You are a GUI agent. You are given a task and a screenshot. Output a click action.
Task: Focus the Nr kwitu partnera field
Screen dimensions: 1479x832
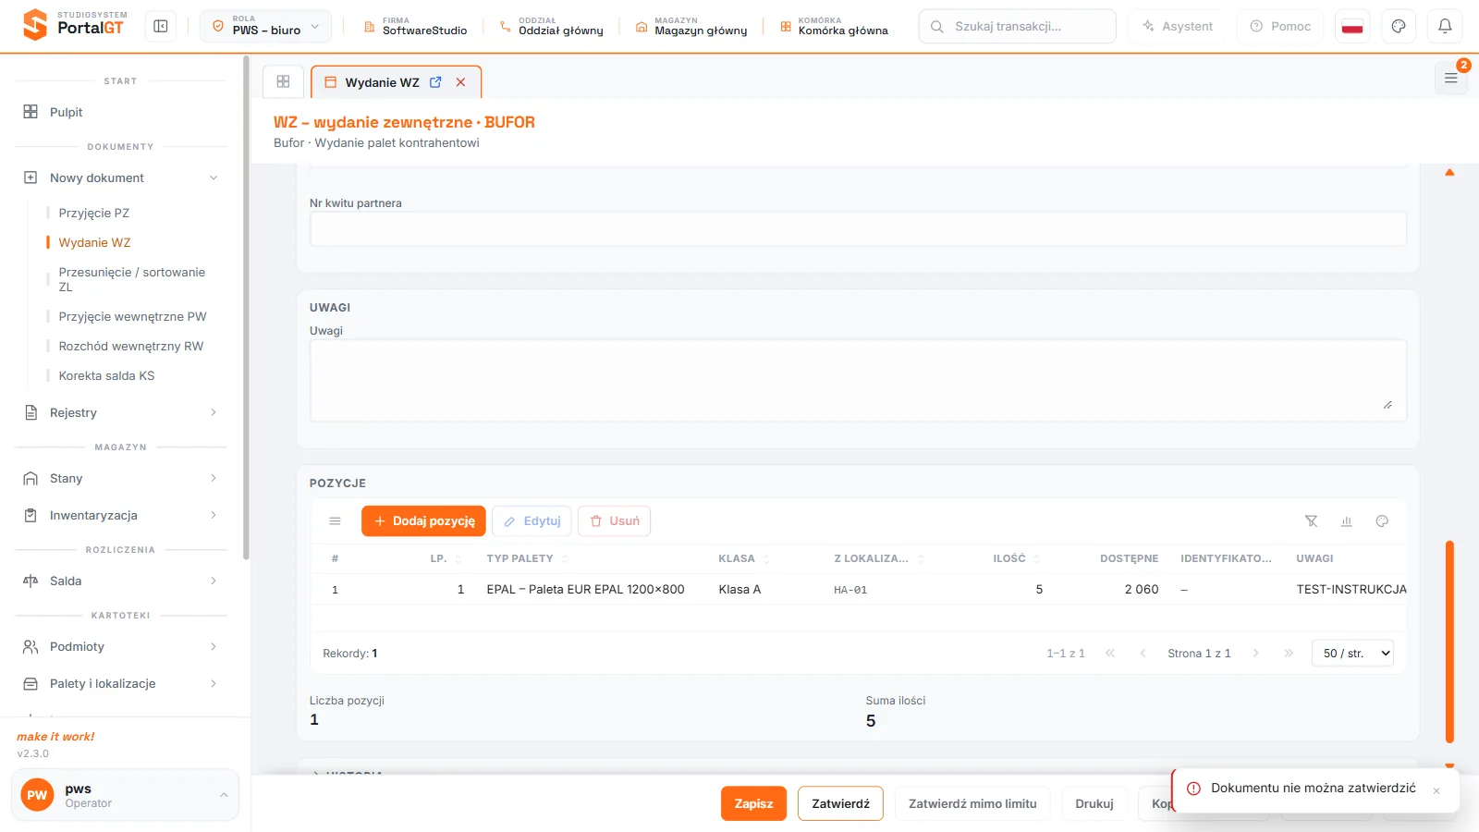(858, 229)
